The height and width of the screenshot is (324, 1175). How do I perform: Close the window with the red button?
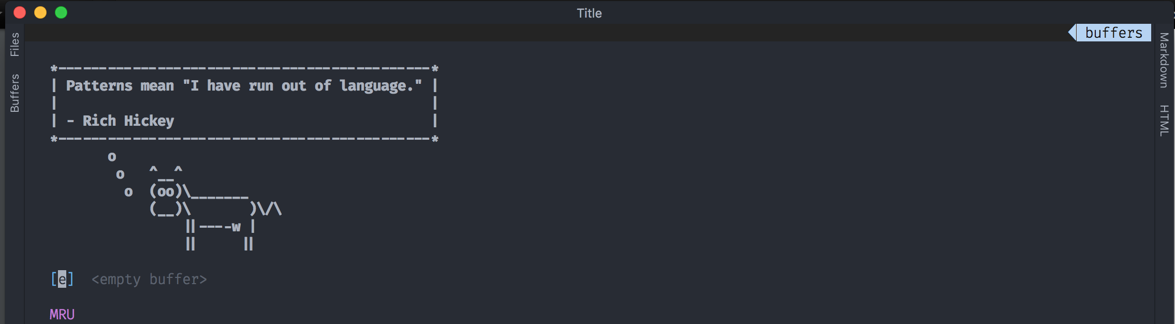point(20,12)
